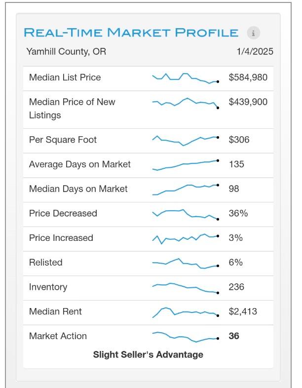Click the Median List Price sparkline chart
302x388 pixels.
pos(186,78)
